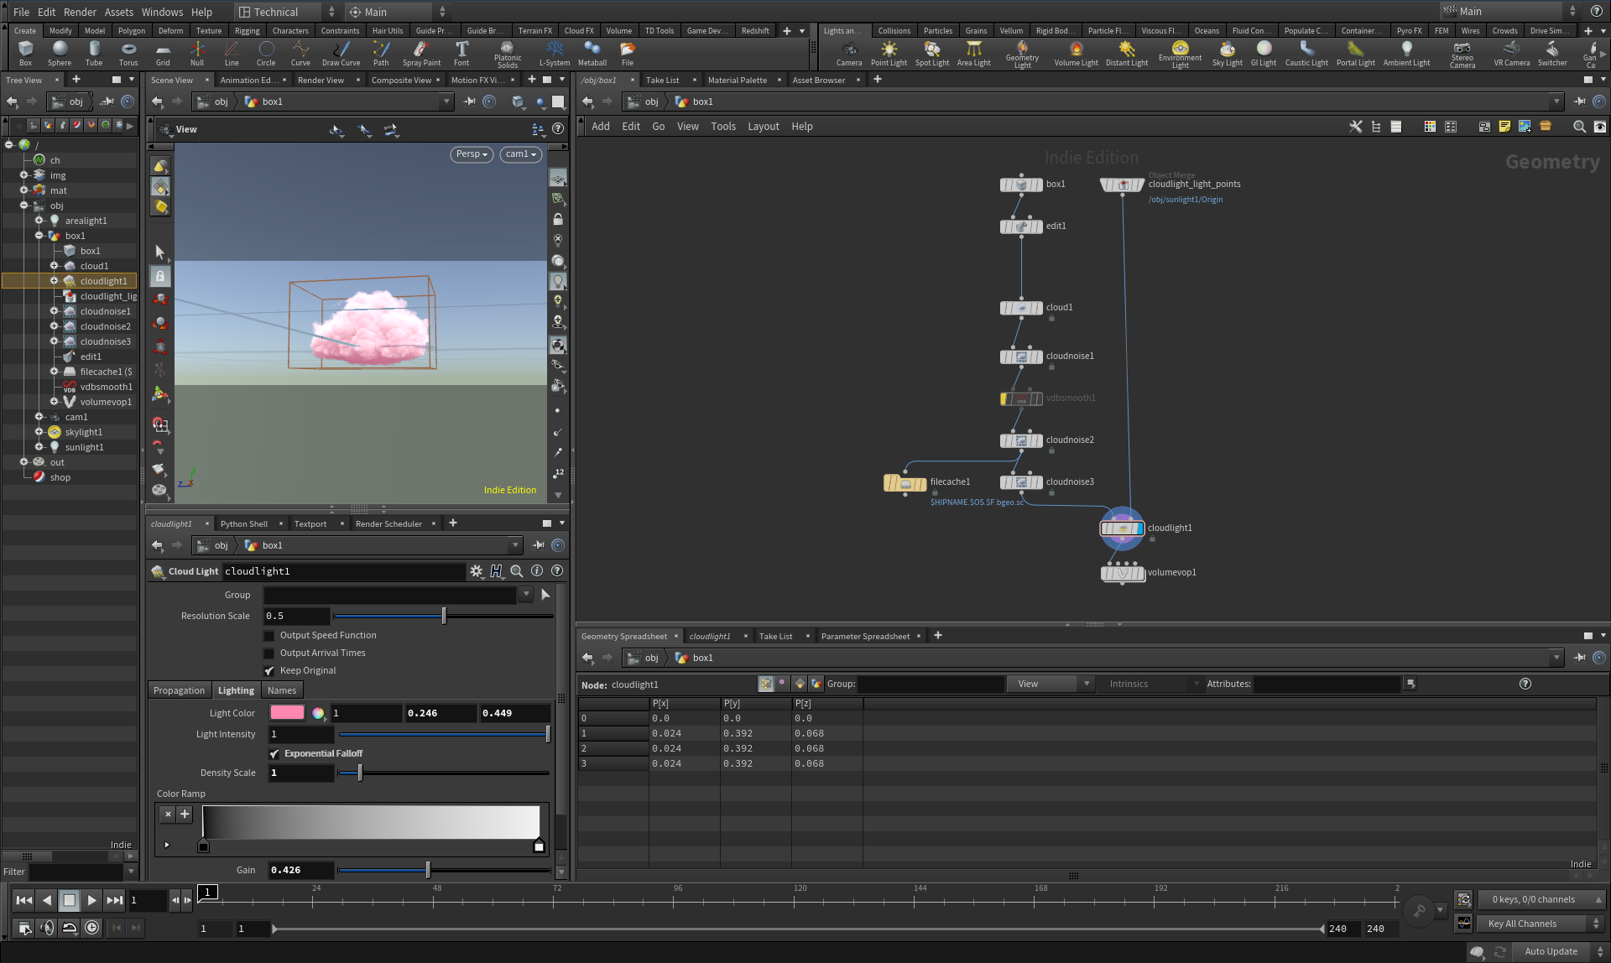Select the Sphere shelf tool
This screenshot has width=1611, height=963.
pos(60,54)
